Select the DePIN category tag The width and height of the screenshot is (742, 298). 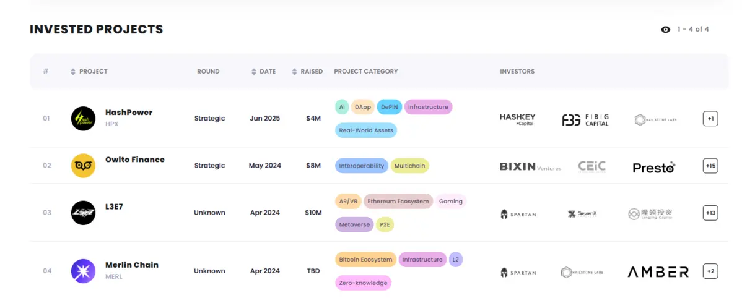[x=389, y=107]
